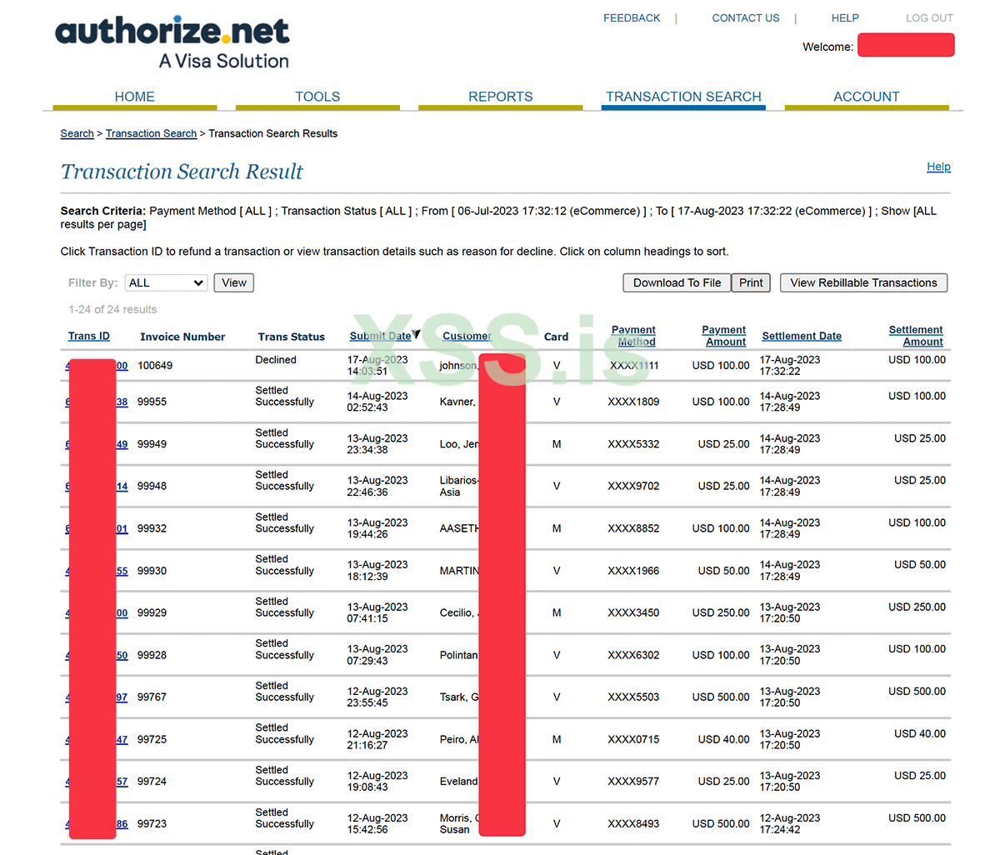The height and width of the screenshot is (855, 1000).
Task: Switch to the REPORTS tab
Action: coord(499,97)
